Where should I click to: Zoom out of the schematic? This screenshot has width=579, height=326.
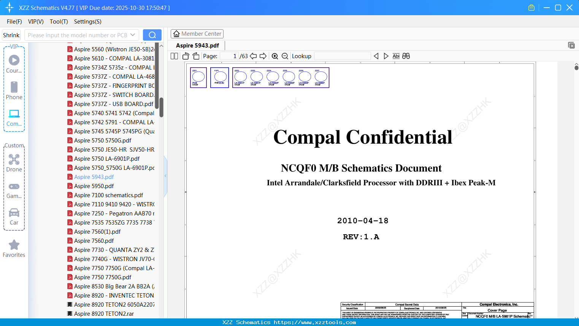(285, 56)
